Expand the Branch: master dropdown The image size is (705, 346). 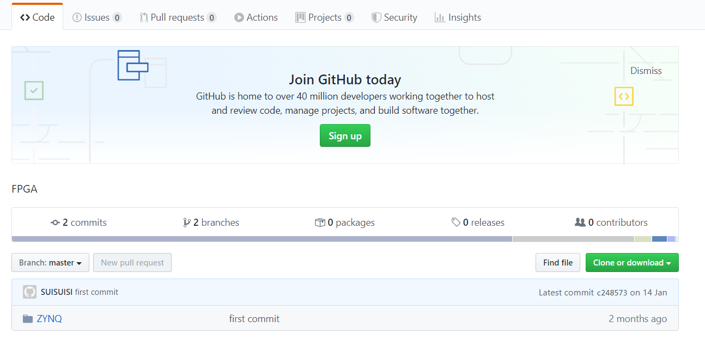pos(50,263)
